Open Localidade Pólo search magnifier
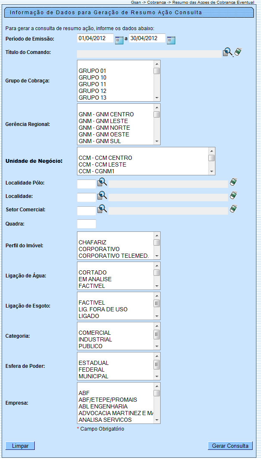The image size is (261, 462). (102, 182)
